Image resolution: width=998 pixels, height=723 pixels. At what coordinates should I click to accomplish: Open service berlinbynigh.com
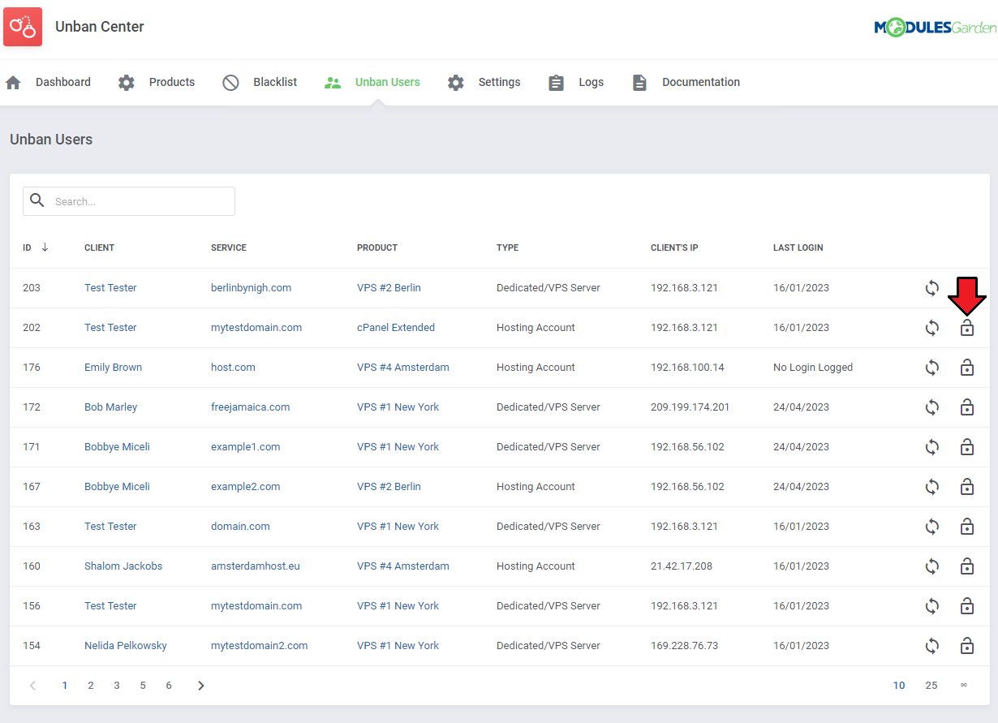[251, 288]
